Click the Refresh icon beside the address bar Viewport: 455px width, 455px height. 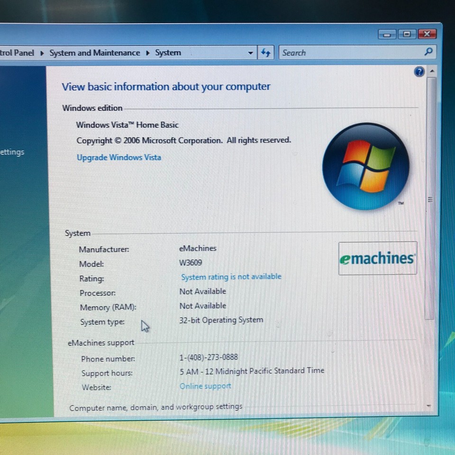pyautogui.click(x=265, y=53)
